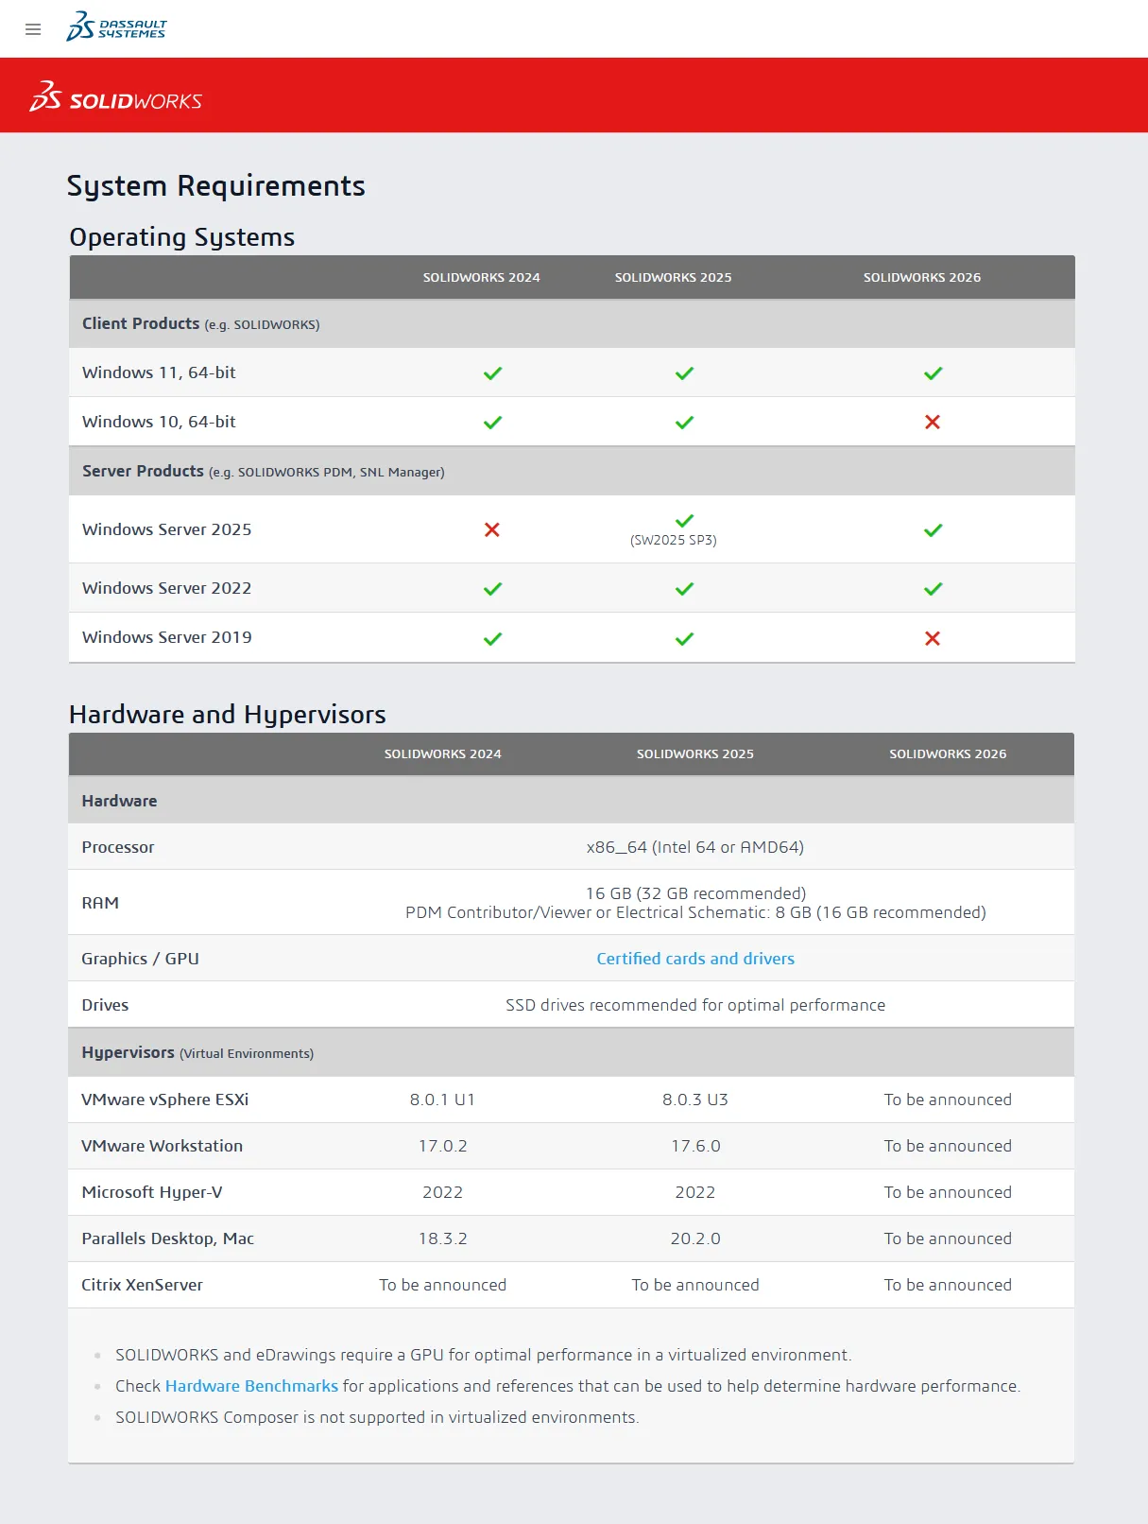Click the (SW2025 SP3) note
The image size is (1148, 1524).
click(x=674, y=541)
